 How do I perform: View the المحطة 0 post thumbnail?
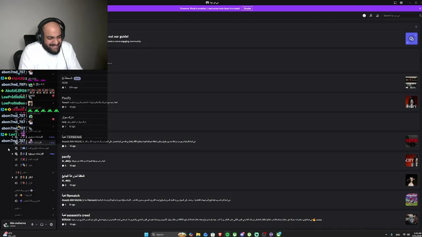click(411, 83)
